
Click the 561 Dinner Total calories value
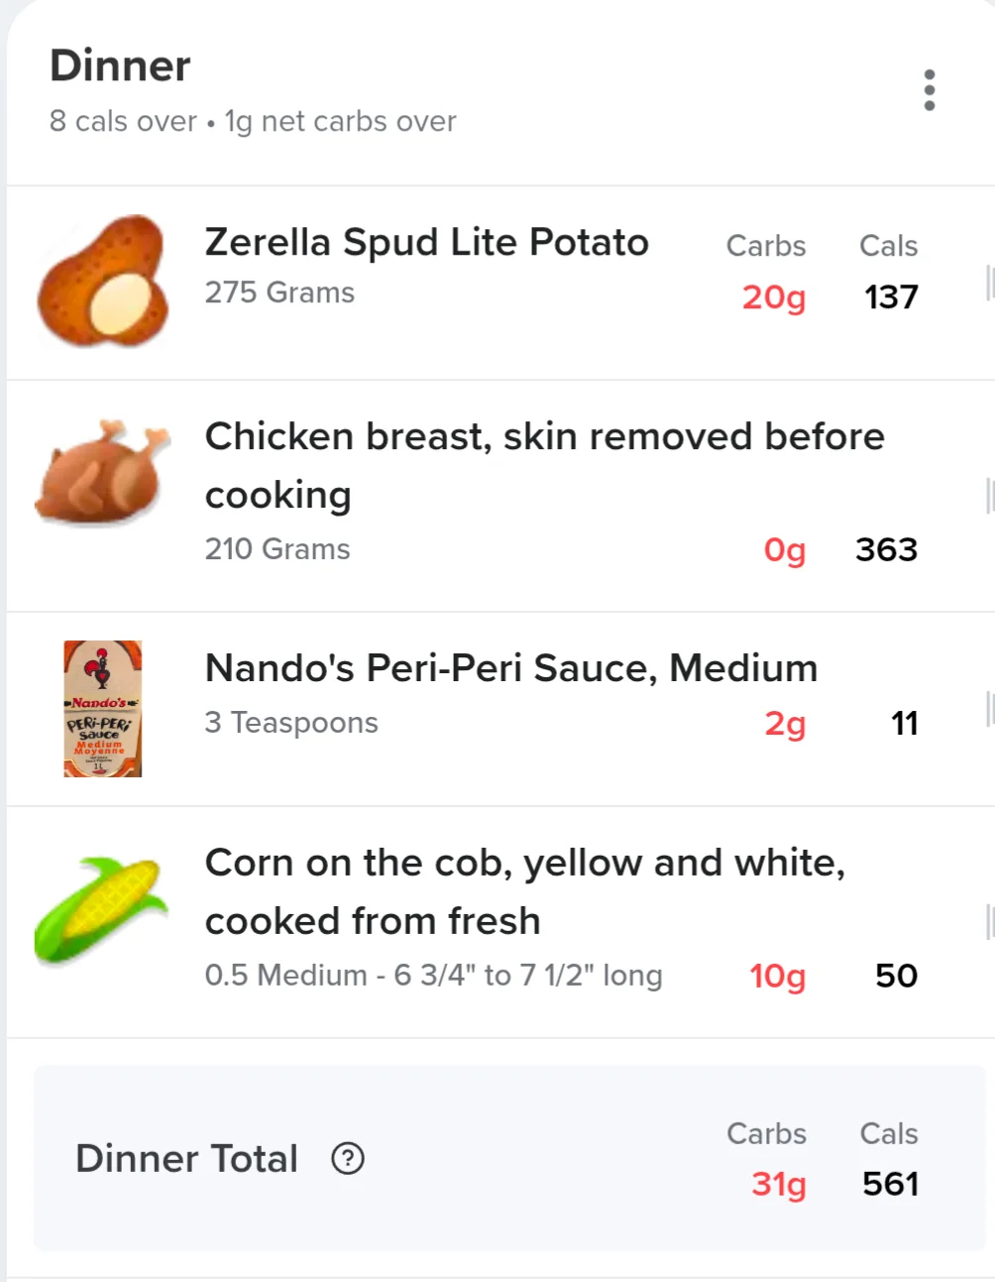click(891, 1183)
